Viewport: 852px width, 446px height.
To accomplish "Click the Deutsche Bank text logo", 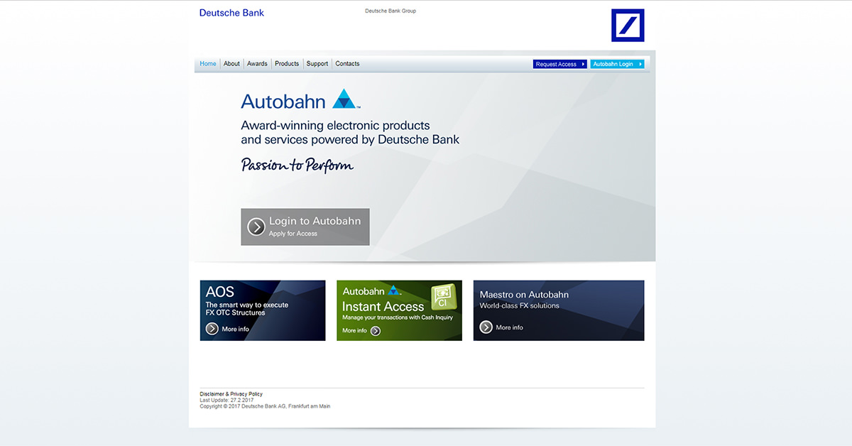I will tap(231, 13).
